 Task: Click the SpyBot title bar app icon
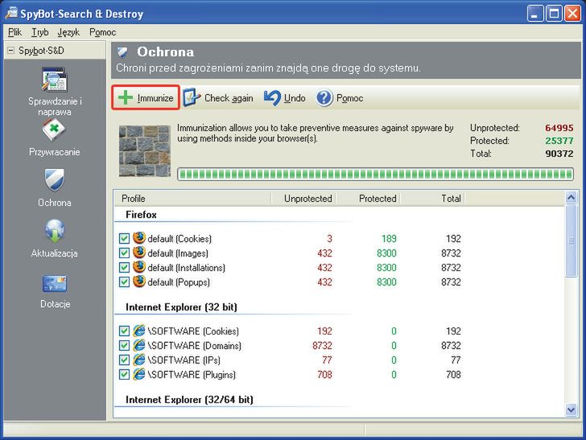coord(11,13)
